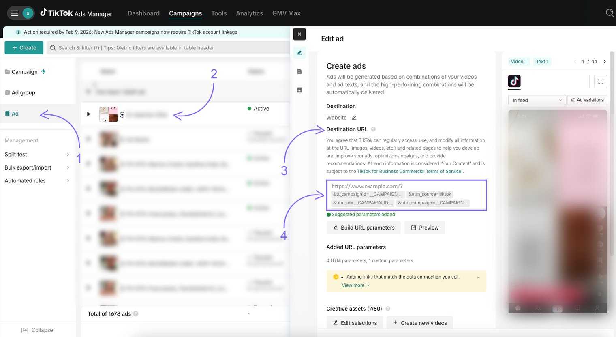Image resolution: width=616 pixels, height=337 pixels.
Task: Select Ad group in left sidebar
Action: point(23,93)
